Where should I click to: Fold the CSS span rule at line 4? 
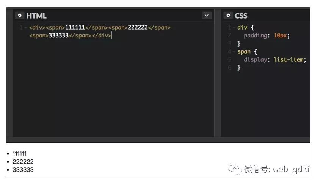click(234, 52)
